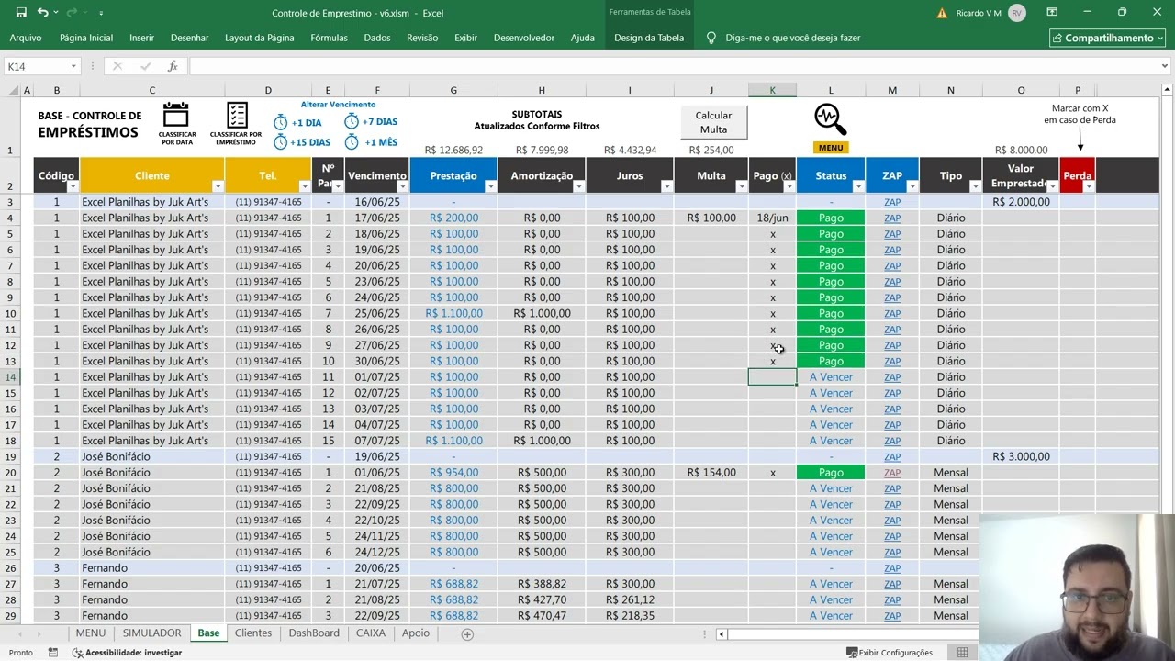This screenshot has width=1175, height=661.
Task: Select cell R$ 1.100,00 in row 10
Action: pos(453,313)
